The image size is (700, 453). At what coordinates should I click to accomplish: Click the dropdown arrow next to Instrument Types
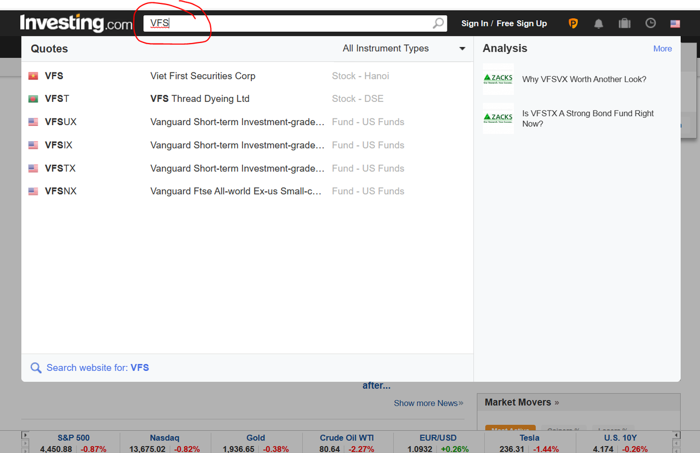coord(462,49)
